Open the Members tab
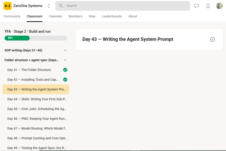This screenshot has height=151, width=226. pyautogui.click(x=75, y=16)
